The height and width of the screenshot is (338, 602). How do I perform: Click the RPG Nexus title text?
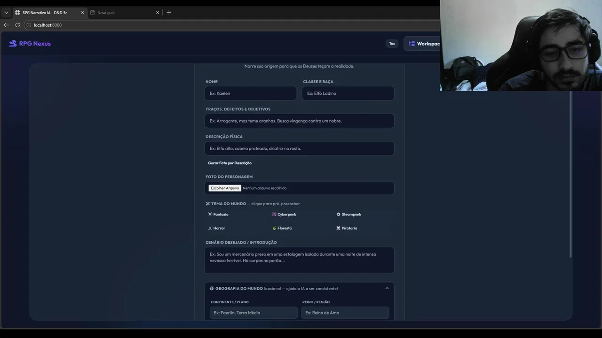click(35, 44)
